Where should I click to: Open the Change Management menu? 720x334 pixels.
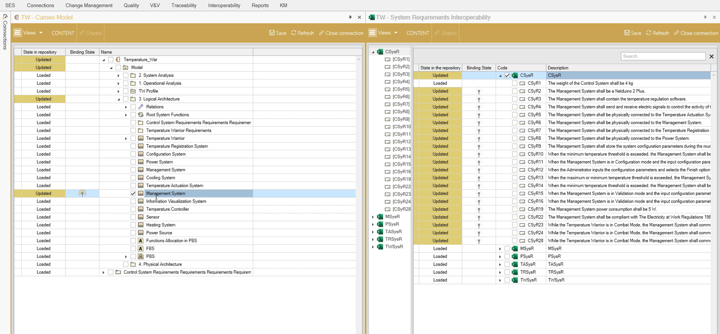pos(89,5)
